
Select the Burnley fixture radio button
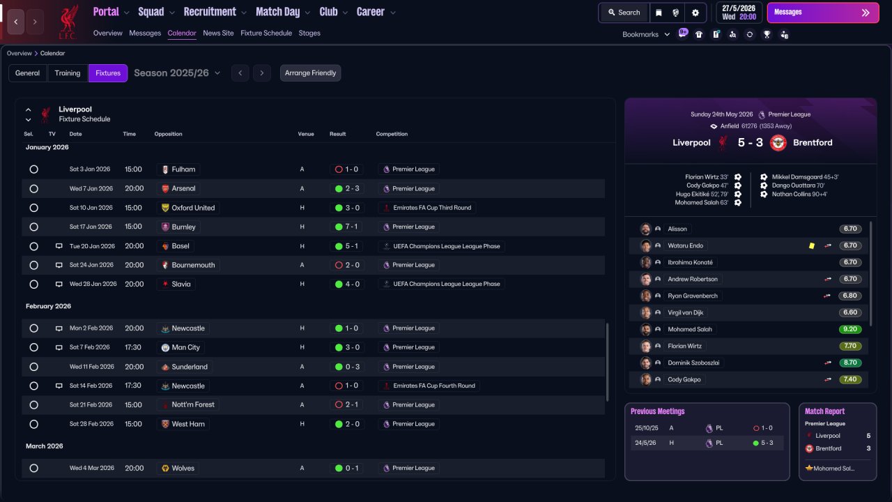[33, 227]
